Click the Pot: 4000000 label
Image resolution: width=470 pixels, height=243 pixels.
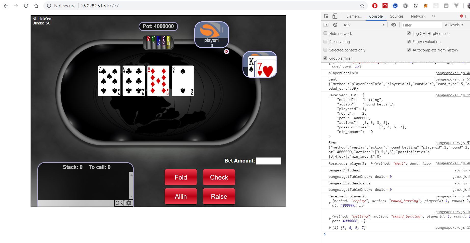point(158,26)
